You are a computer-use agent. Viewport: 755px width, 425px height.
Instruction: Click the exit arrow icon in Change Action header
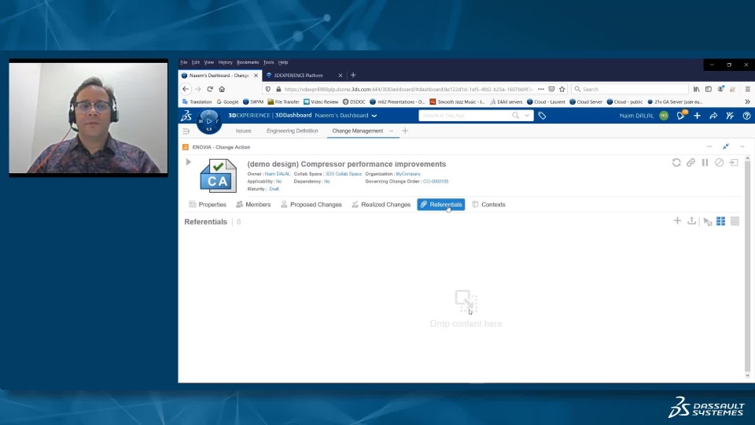[734, 163]
